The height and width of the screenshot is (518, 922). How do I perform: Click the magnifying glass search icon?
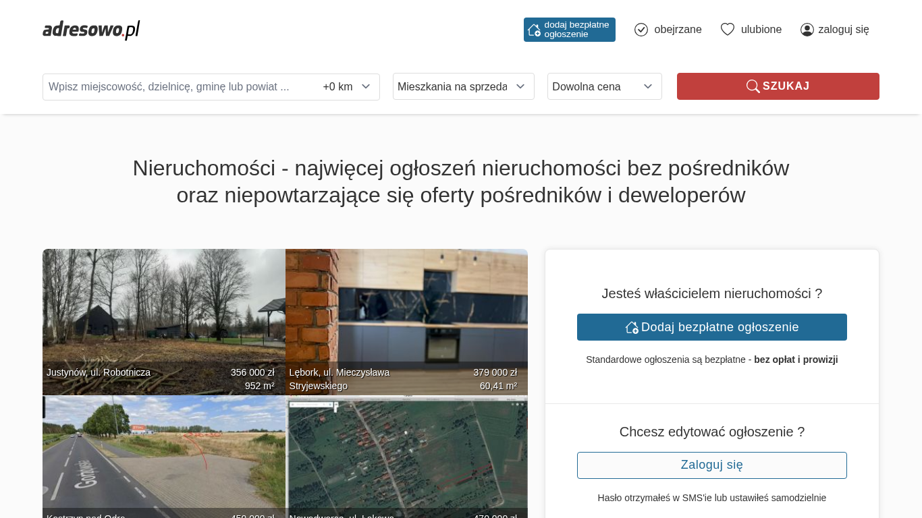753,86
